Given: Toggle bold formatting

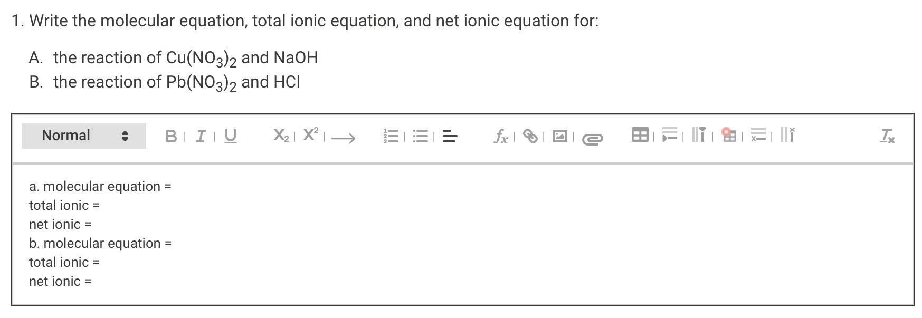Looking at the screenshot, I should coord(170,136).
